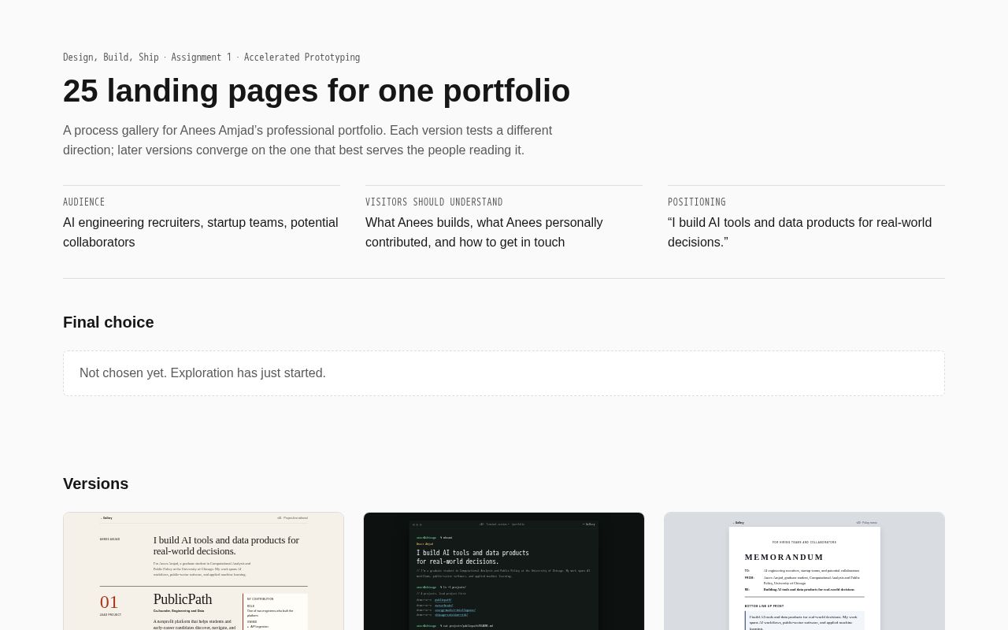The width and height of the screenshot is (1008, 630).
Task: Click the 'AI engineering recruiters' audience text
Action: (x=201, y=232)
